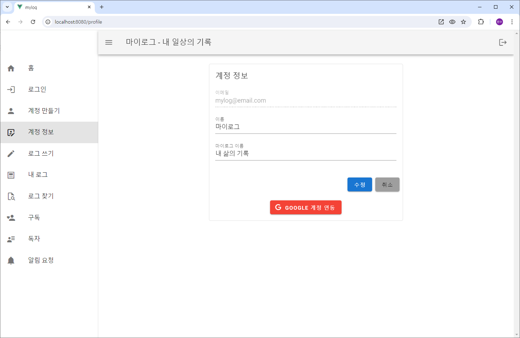Click inside the 이름 name field
Viewport: 520px width, 338px height.
(305, 127)
